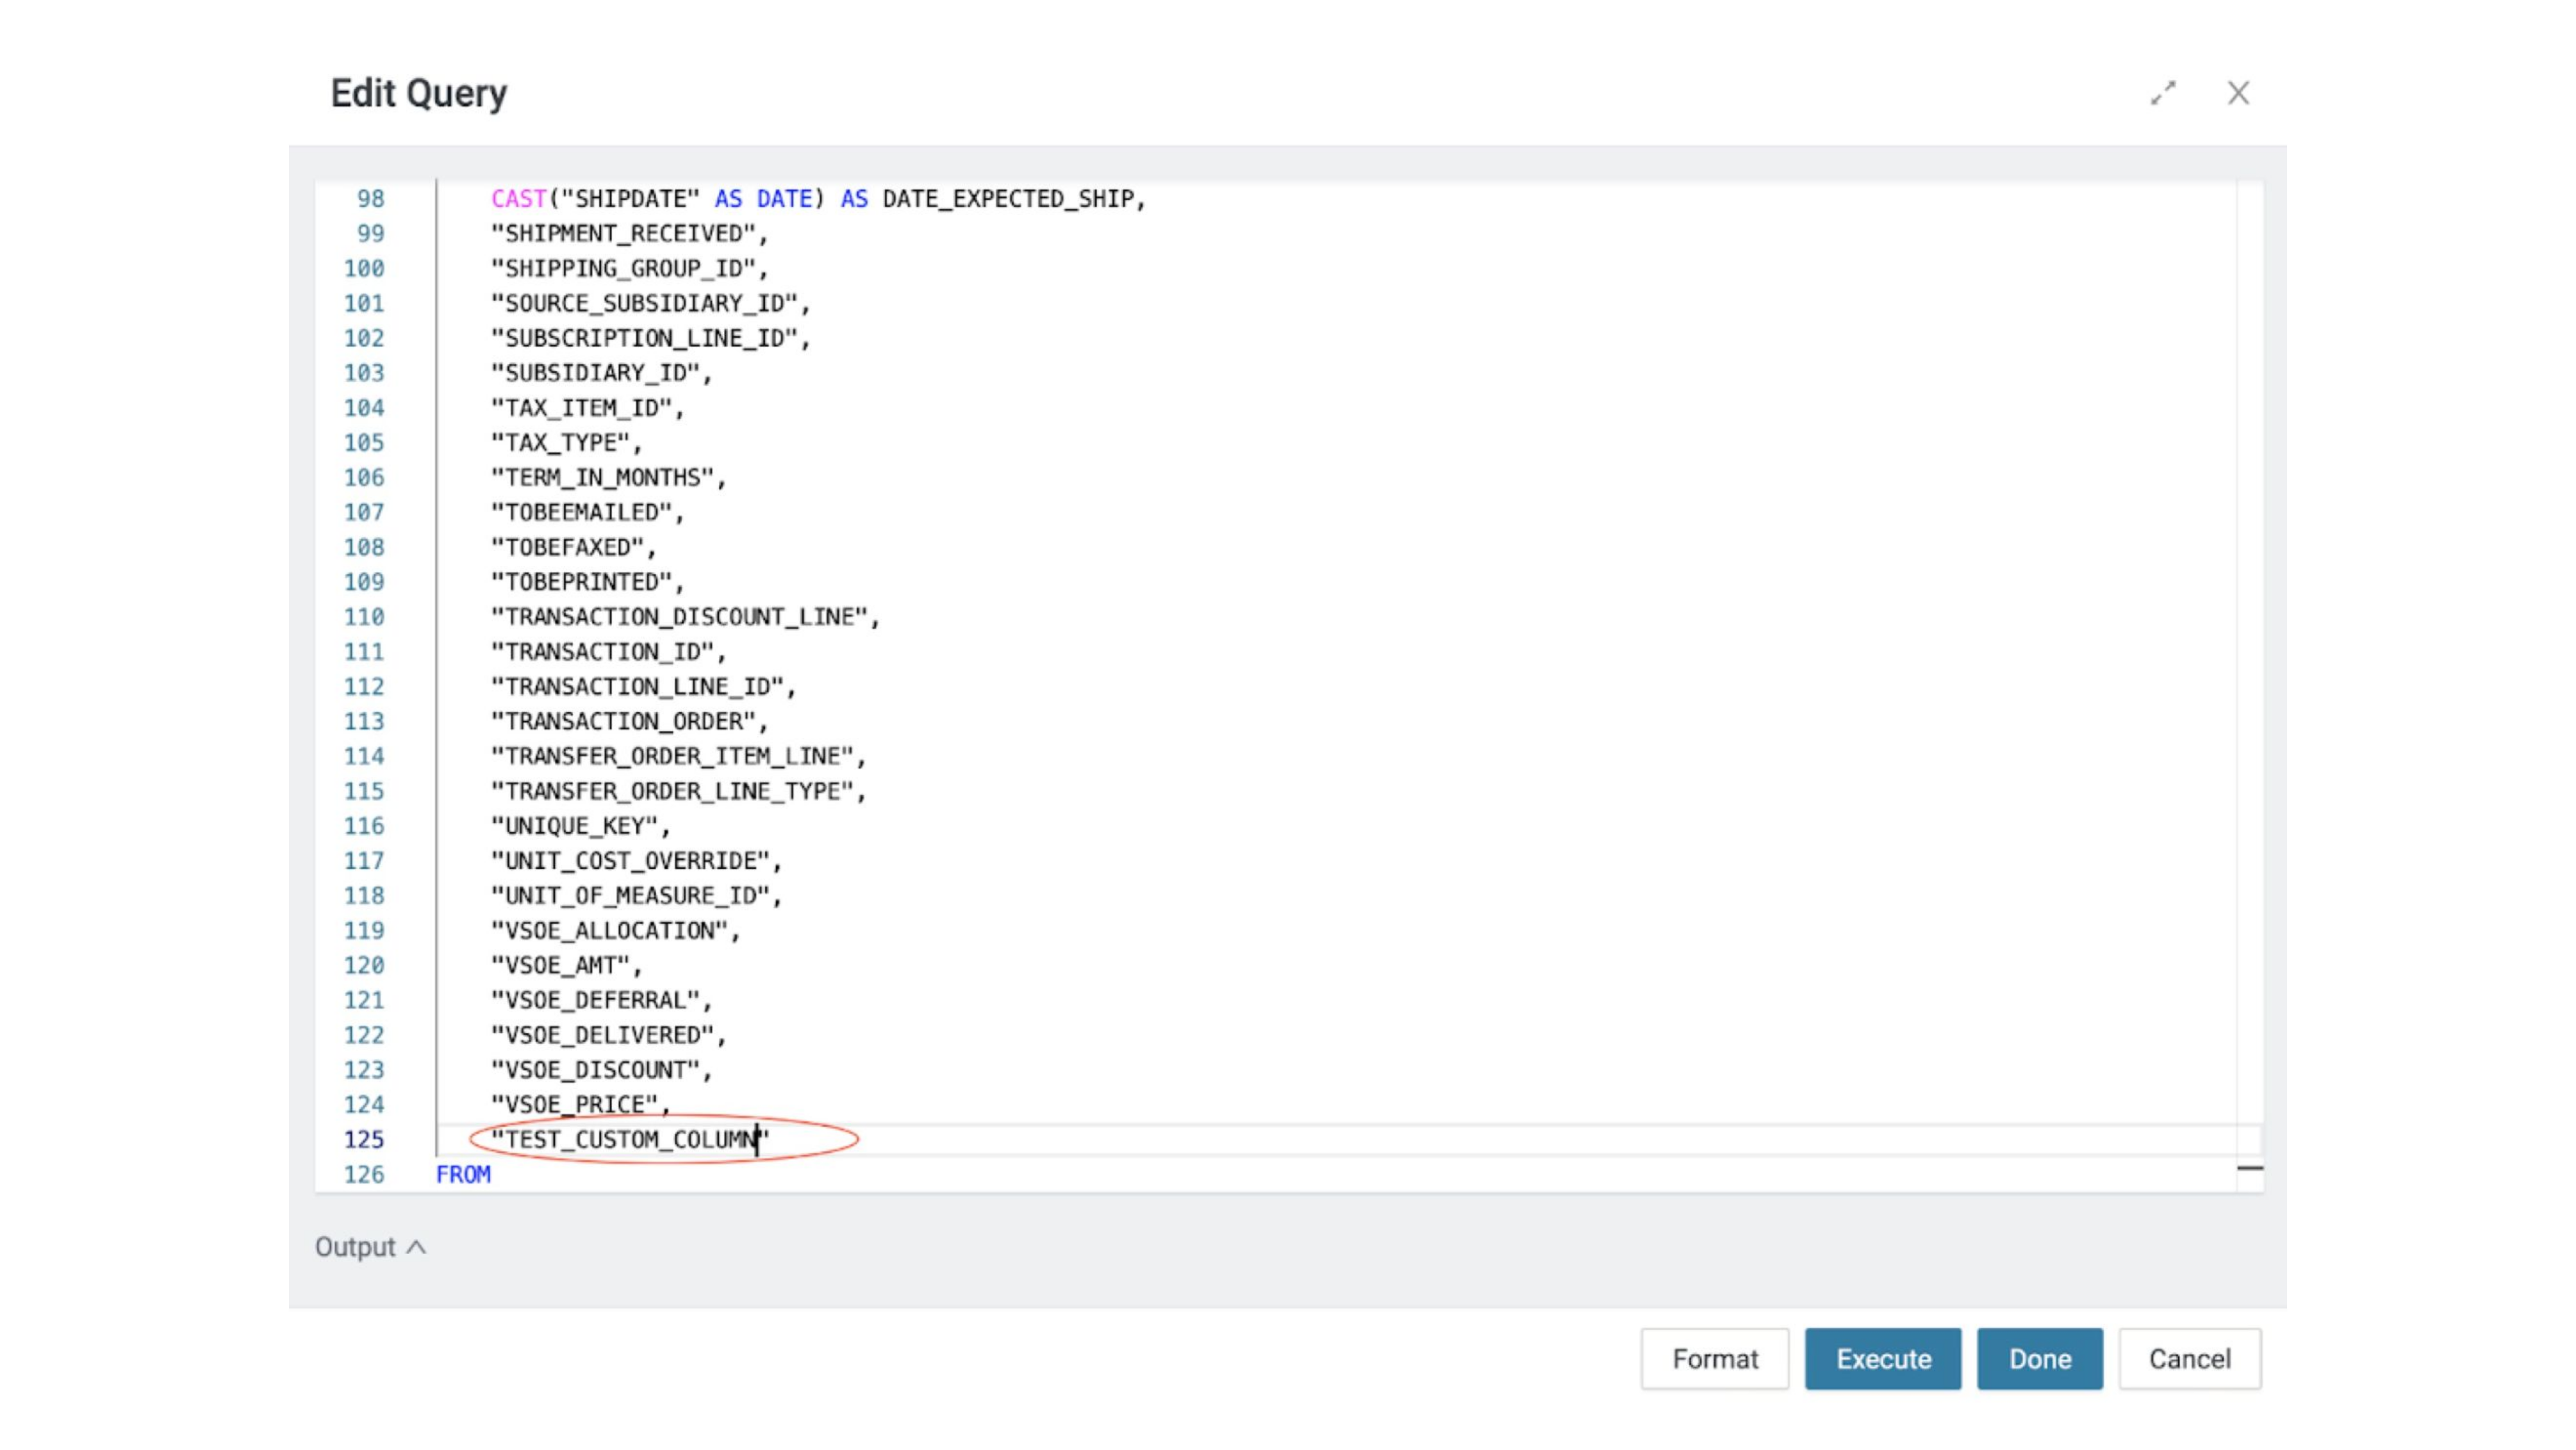Viewport: 2576px width, 1450px height.
Task: Click the CAST function on line 98
Action: (x=518, y=199)
